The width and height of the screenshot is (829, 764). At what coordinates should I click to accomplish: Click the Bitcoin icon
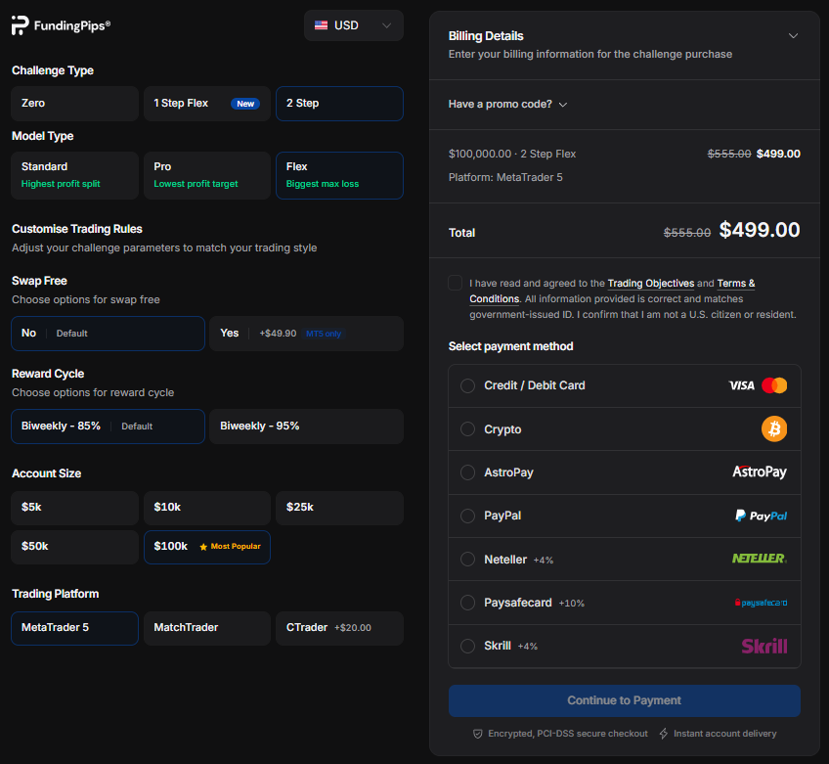pyautogui.click(x=774, y=429)
